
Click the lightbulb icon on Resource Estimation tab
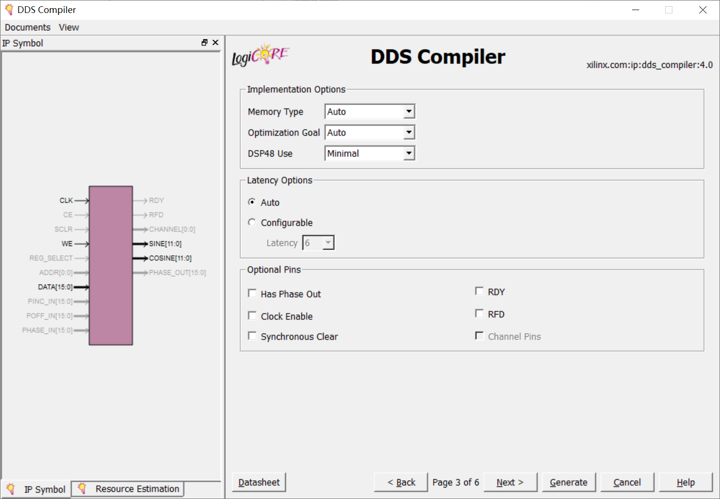pos(82,488)
